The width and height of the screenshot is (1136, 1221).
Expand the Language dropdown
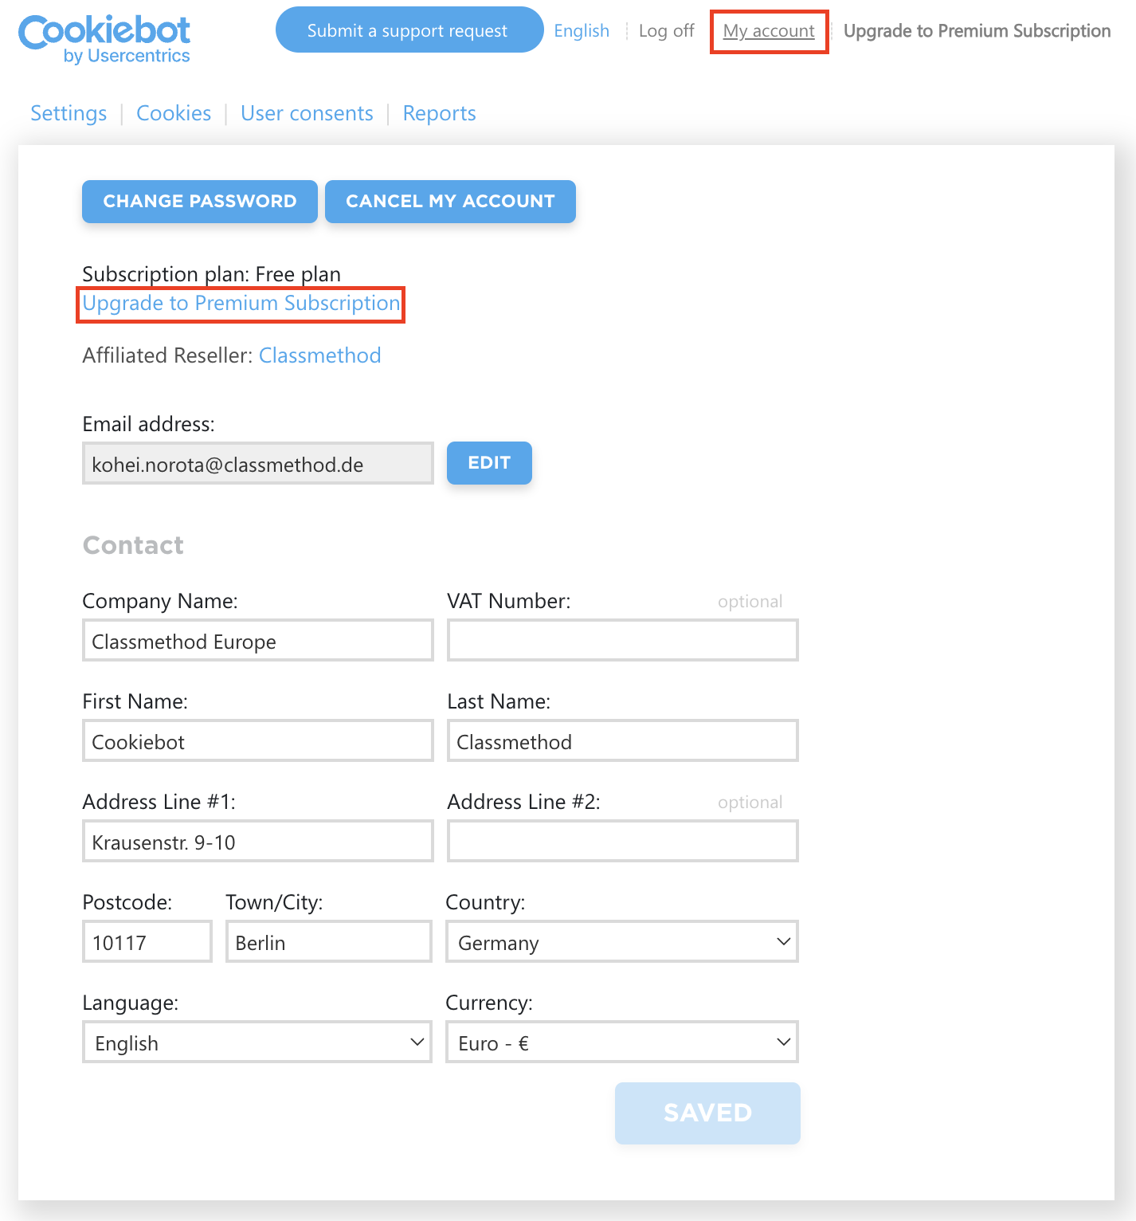pyautogui.click(x=257, y=1042)
